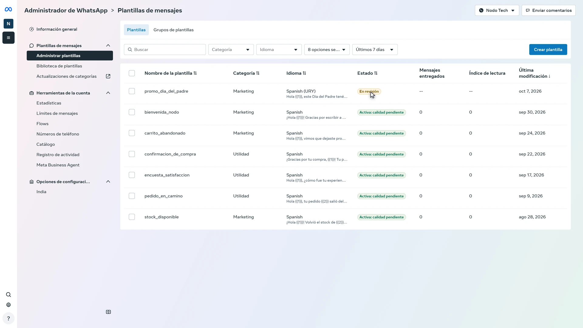Image resolution: width=583 pixels, height=328 pixels.
Task: Sort by Idioma column arrows icon
Action: (x=304, y=73)
